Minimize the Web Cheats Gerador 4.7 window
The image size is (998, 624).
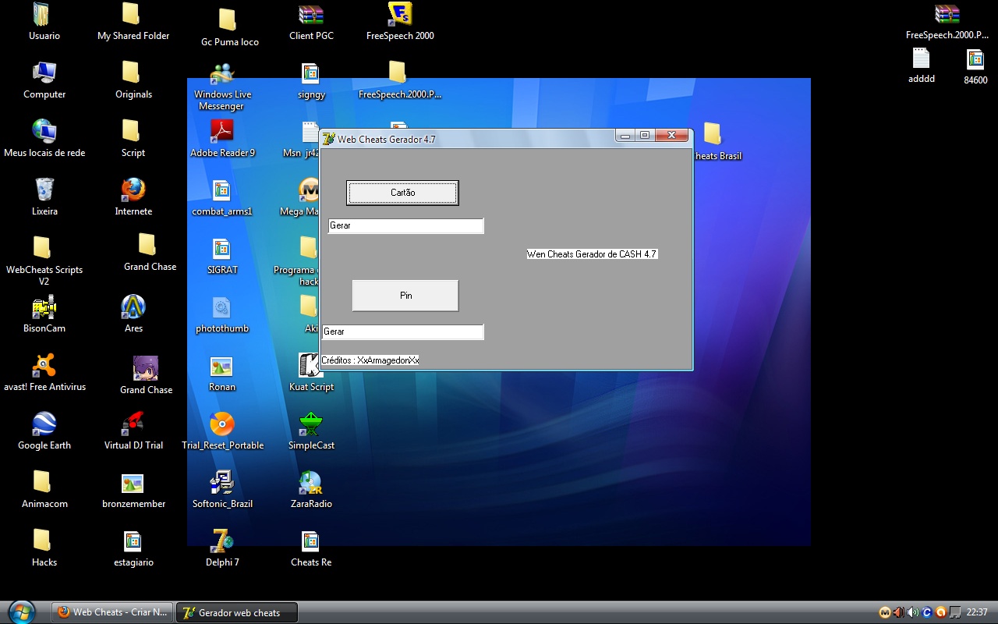click(x=625, y=136)
